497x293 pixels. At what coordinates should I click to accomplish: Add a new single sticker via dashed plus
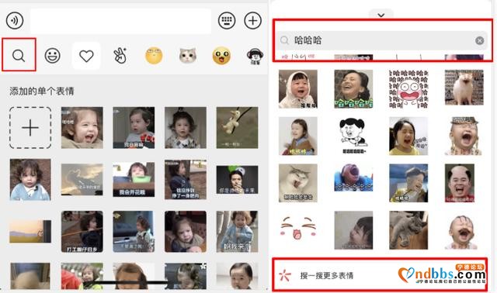point(30,128)
